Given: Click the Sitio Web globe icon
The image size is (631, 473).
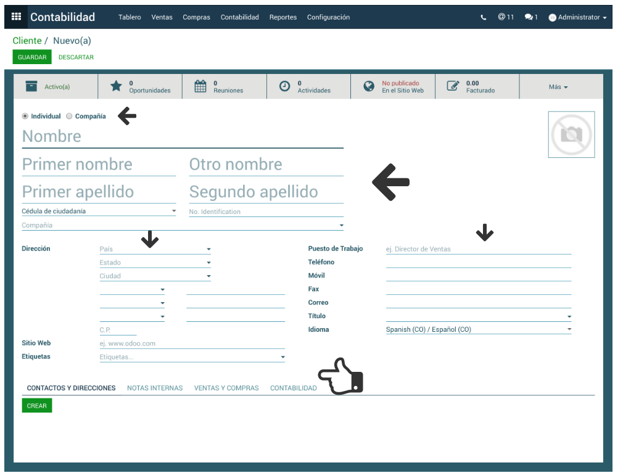Looking at the screenshot, I should [x=369, y=86].
